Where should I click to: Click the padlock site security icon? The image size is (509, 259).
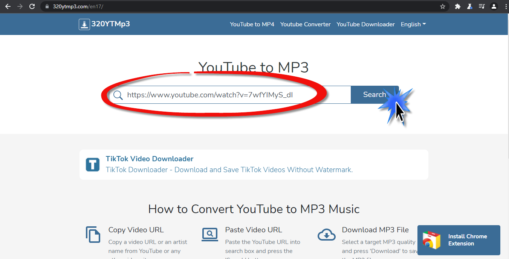[47, 7]
